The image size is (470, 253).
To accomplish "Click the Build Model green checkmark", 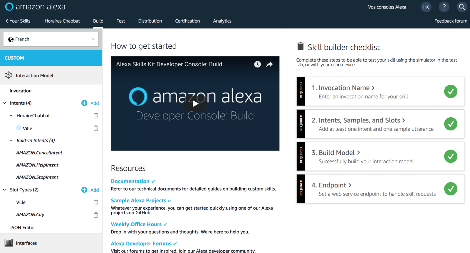I will click(x=451, y=156).
